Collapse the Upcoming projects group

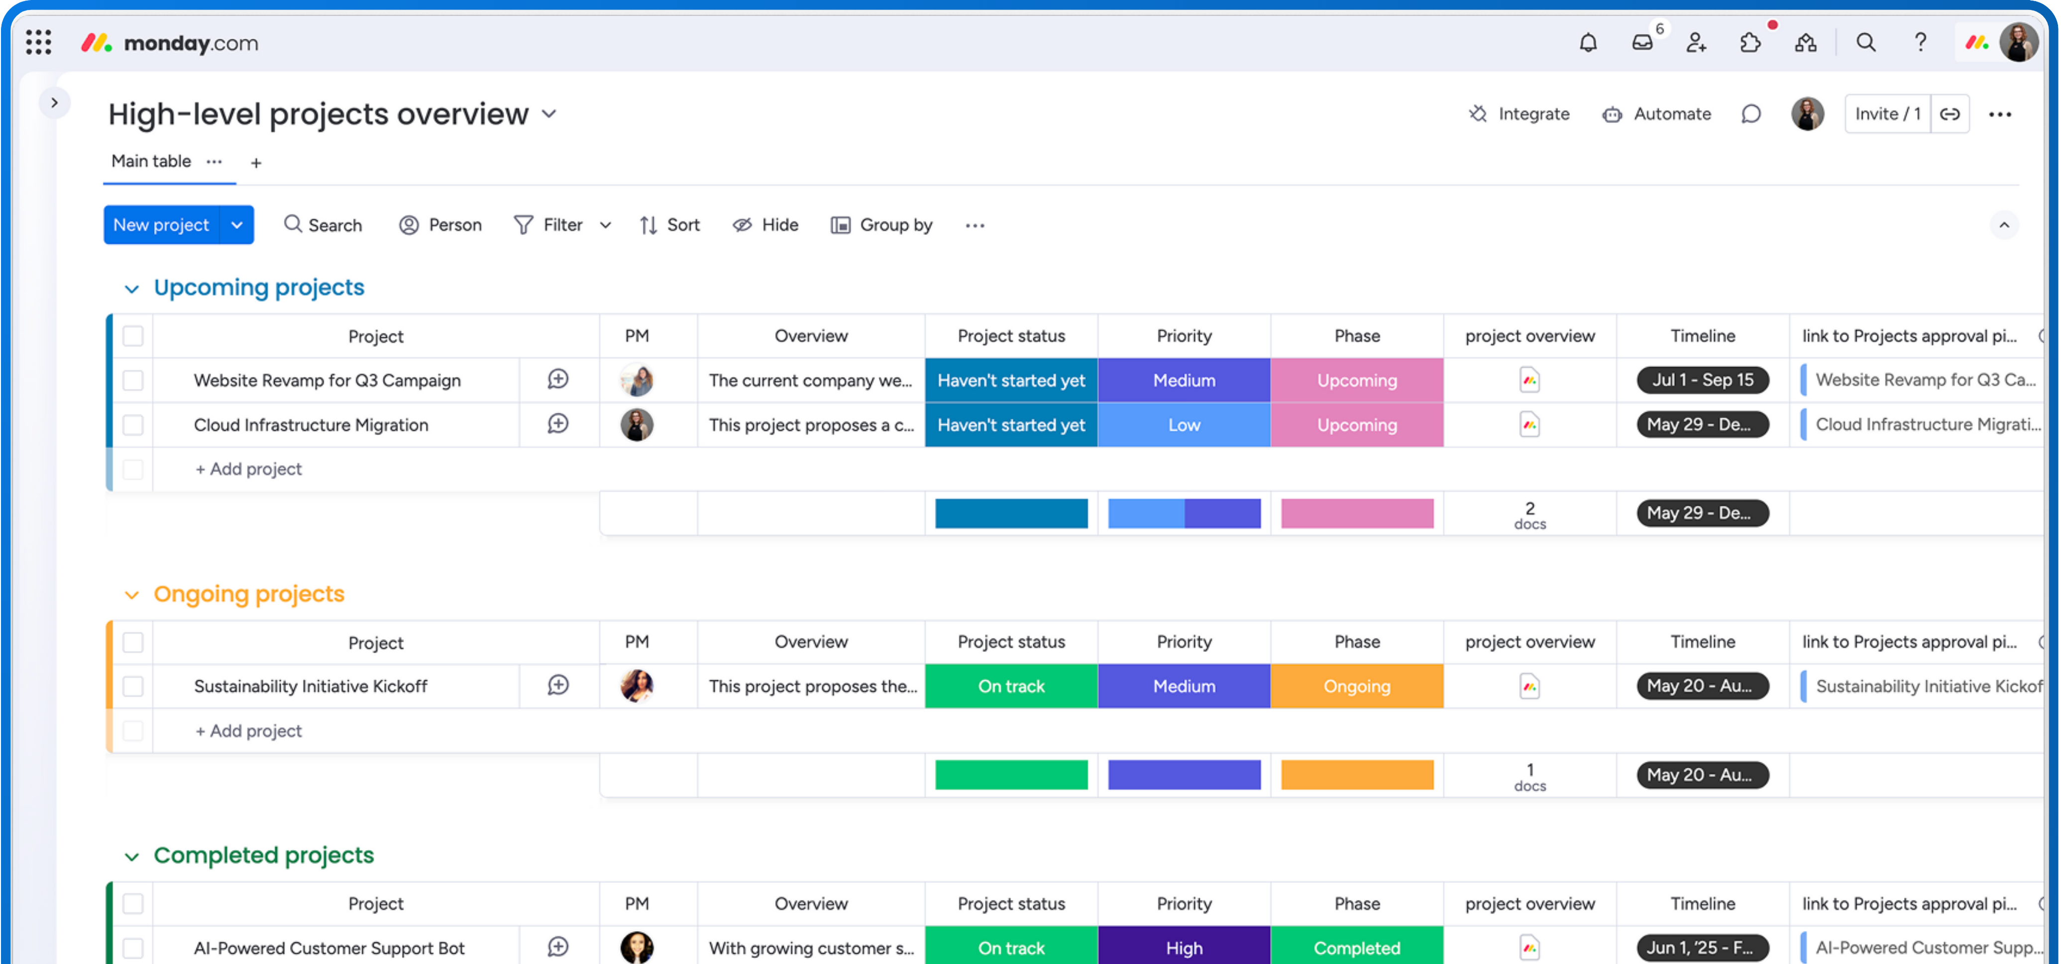point(131,289)
